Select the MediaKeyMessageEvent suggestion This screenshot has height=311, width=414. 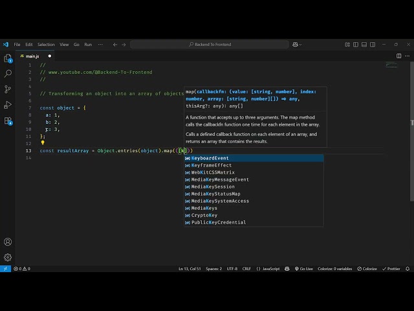254,179
